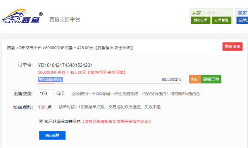Open 订单管理 order management
The height and width of the screenshot is (148, 248).
click(x=221, y=20)
